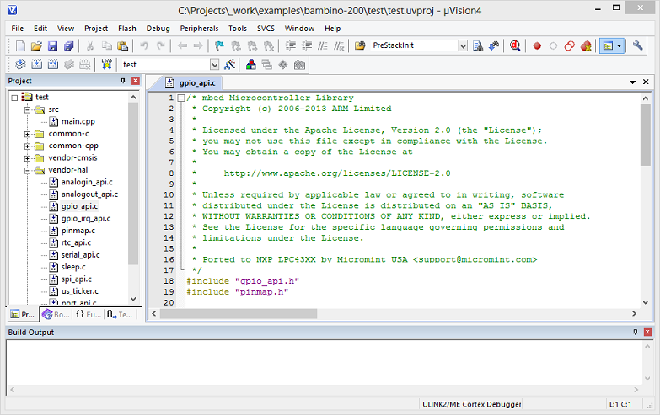Rebuild all target files with the Rebuild icon
Screen dimensions: 660x415
[x=53, y=64]
